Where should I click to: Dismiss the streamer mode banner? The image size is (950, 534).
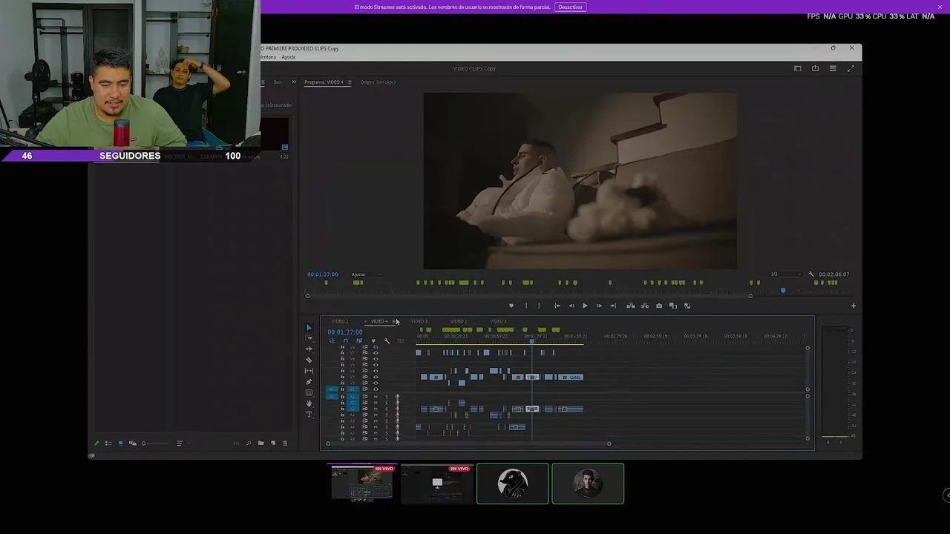click(940, 7)
